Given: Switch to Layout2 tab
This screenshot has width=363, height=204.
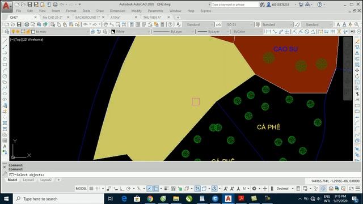Looking at the screenshot, I should (46, 180).
